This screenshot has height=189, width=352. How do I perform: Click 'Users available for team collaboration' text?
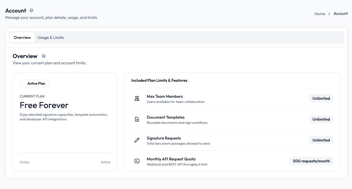point(176,102)
